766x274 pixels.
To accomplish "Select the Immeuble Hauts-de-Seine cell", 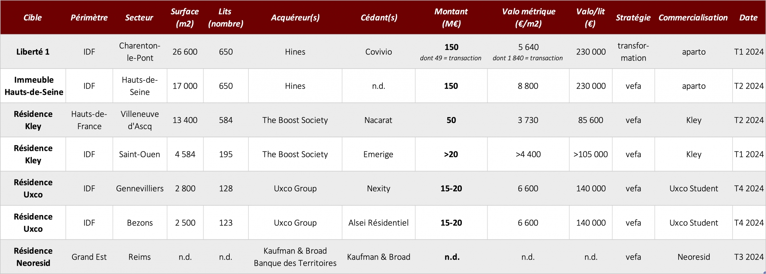I will click(34, 86).
